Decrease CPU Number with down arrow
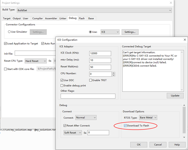This screenshot has width=188, height=150. point(114,75)
